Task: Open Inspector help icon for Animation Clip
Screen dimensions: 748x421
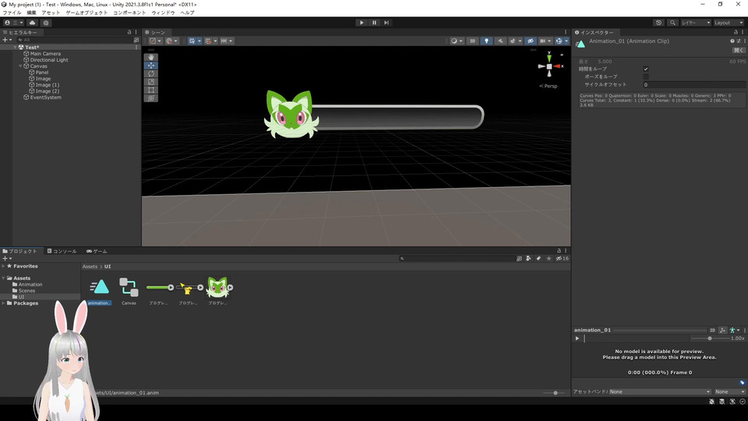Action: pyautogui.click(x=732, y=41)
